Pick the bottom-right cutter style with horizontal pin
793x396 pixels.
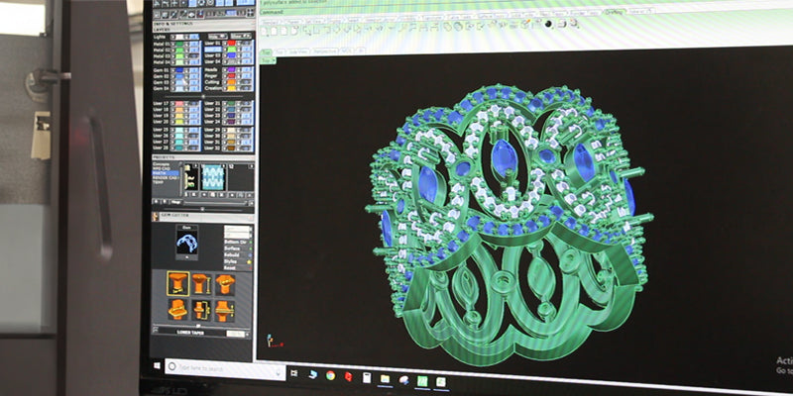225,310
